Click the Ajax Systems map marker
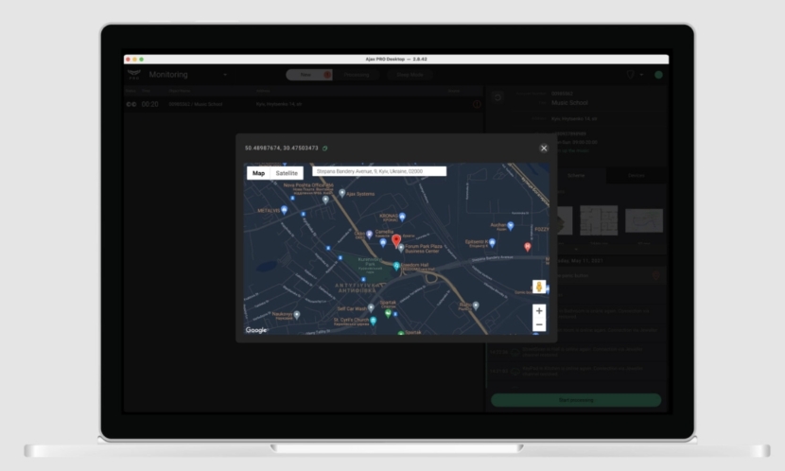This screenshot has height=471, width=785. [x=342, y=193]
